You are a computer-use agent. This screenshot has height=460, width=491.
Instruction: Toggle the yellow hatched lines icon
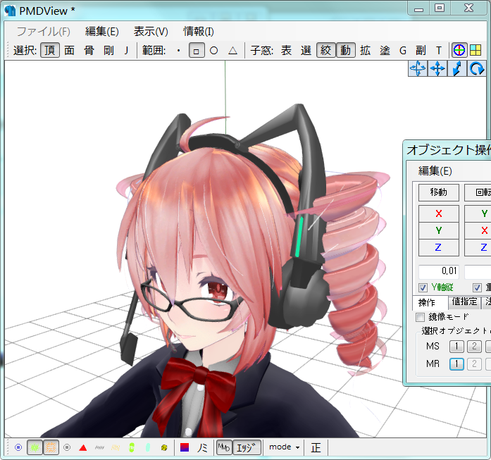click(116, 448)
